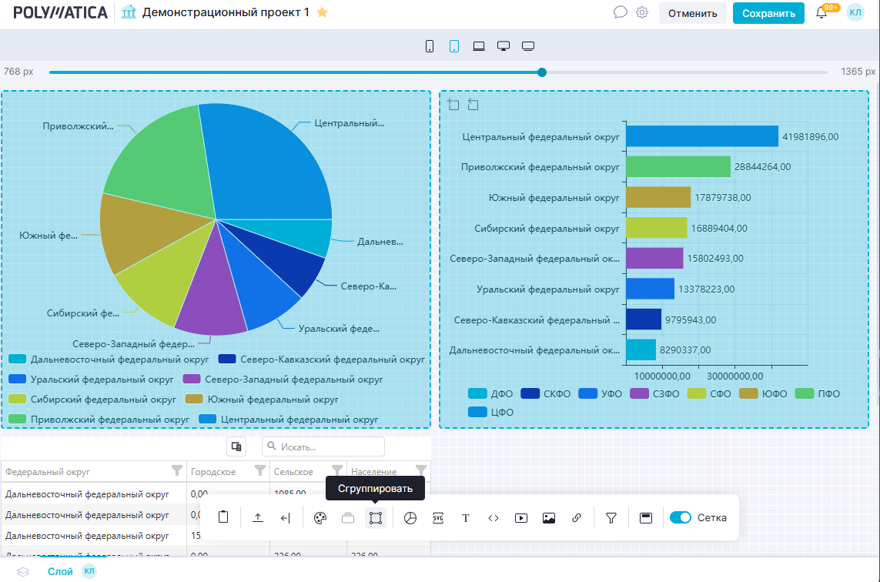
Task: Click the Искать search field
Action: pos(323,447)
